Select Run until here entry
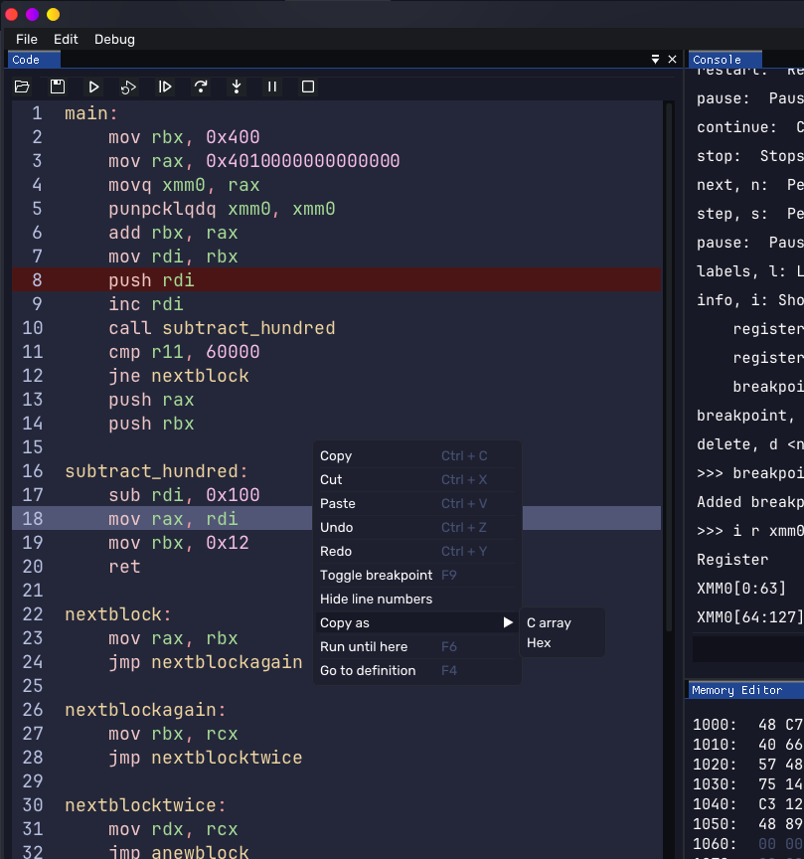804x859 pixels. tap(416, 647)
